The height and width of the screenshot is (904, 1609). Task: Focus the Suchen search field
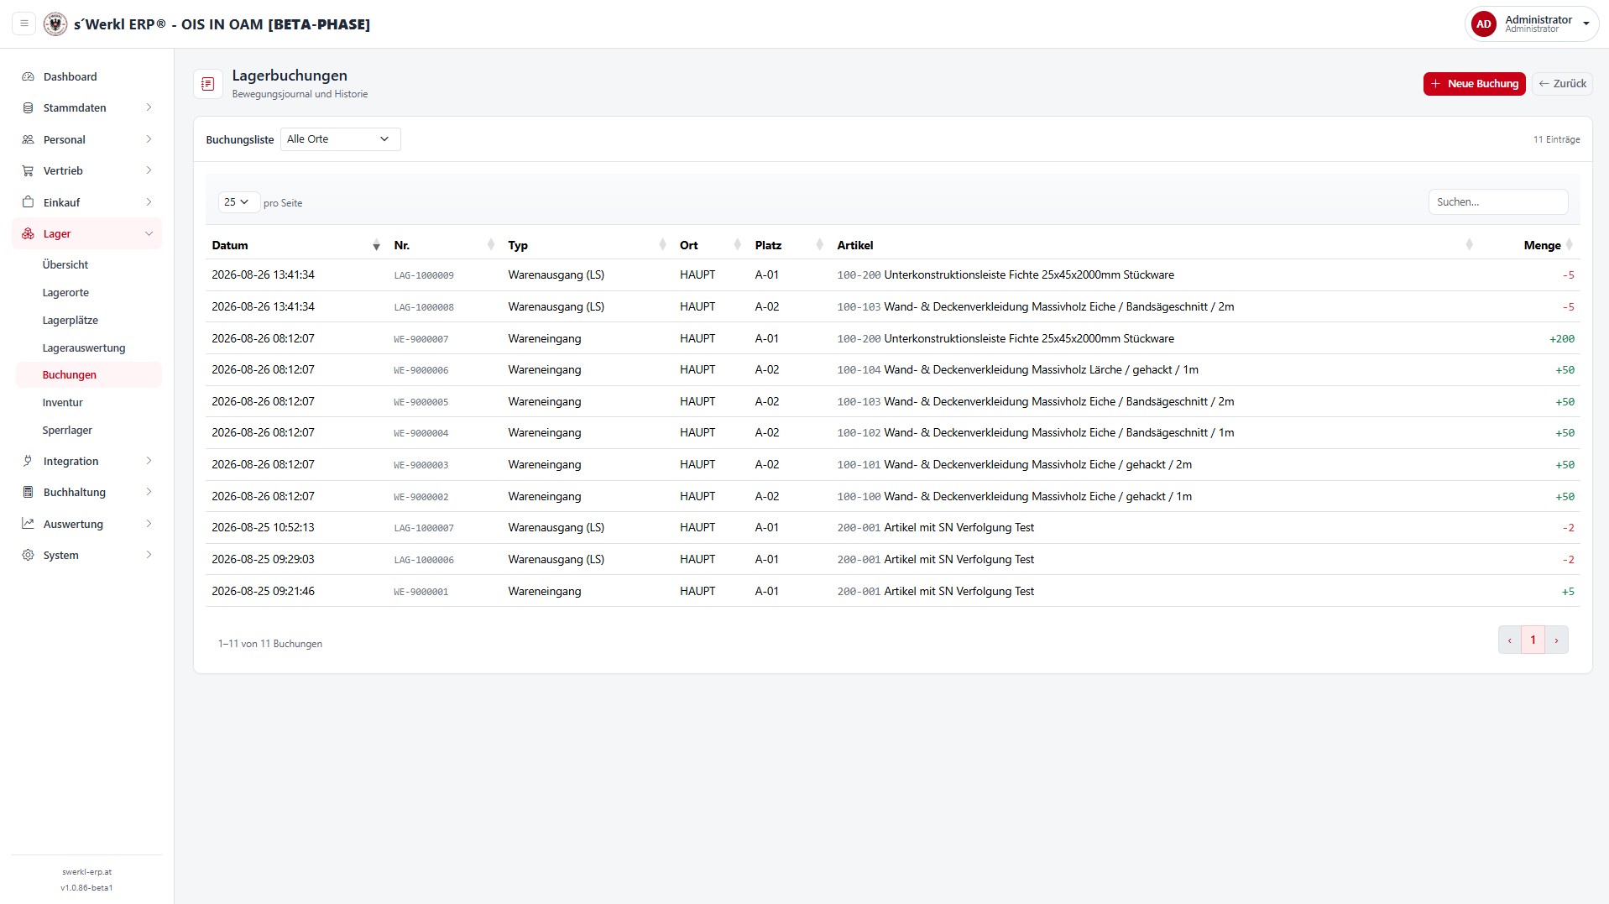pyautogui.click(x=1497, y=202)
